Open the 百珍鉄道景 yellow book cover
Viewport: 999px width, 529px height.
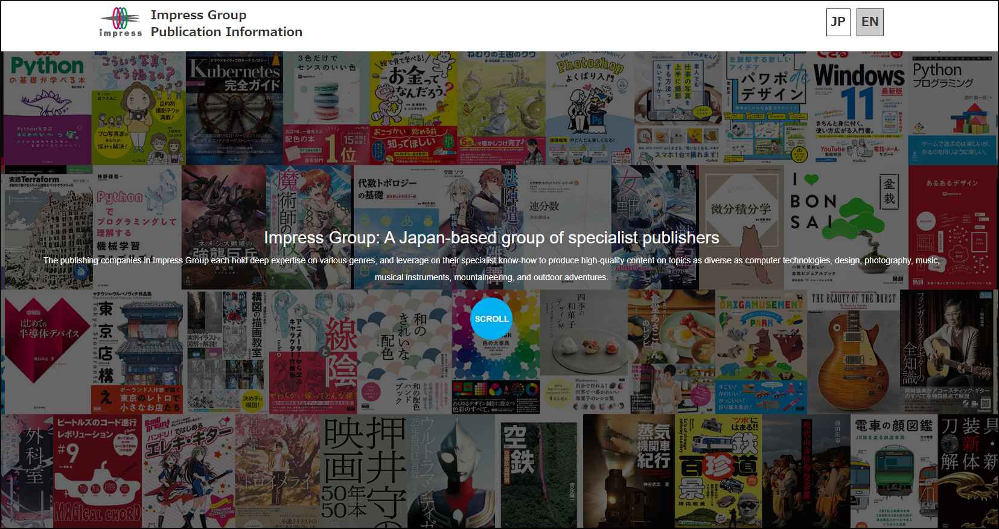[718, 471]
